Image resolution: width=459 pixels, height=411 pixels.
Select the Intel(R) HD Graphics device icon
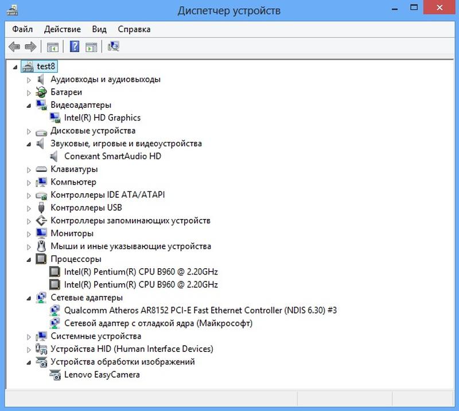pos(55,118)
